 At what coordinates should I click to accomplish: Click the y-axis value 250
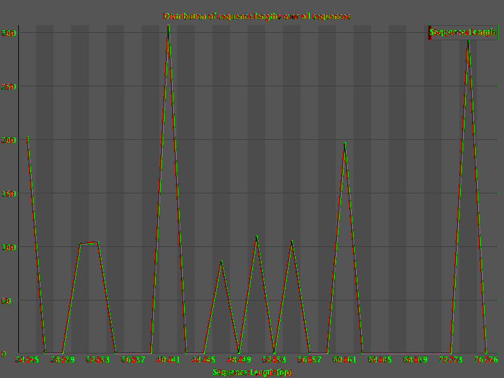coord(8,86)
